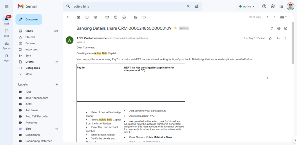Mark the email as unread
This screenshot has width=297, height=145.
coord(107,17)
